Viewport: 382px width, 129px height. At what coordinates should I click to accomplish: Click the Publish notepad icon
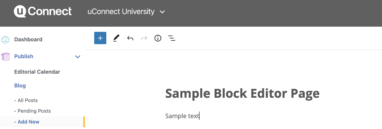(x=5, y=56)
